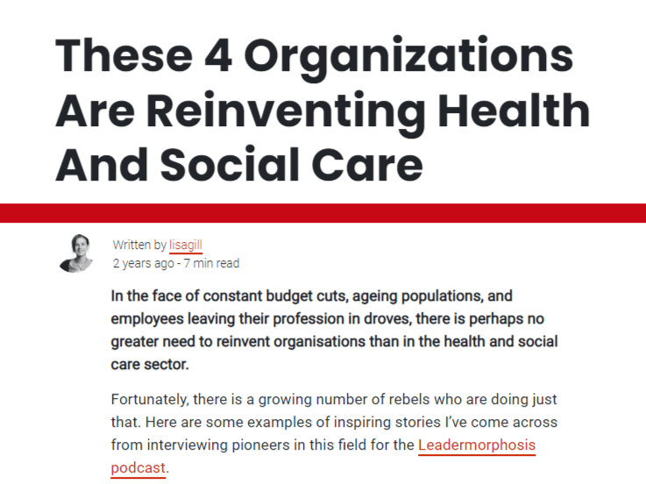The height and width of the screenshot is (484, 646).
Task: Click the word "podcast" on the last line
Action: point(138,467)
